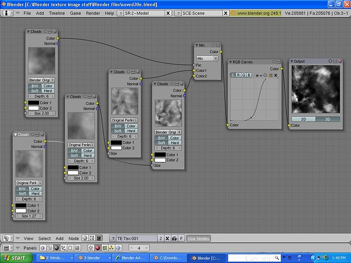
Task: Select the Shading context sphere icon
Action: tap(56, 248)
